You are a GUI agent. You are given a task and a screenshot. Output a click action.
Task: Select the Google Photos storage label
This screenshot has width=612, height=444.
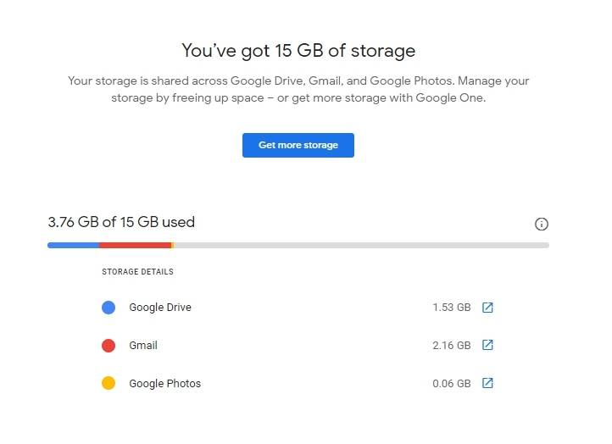(x=164, y=384)
